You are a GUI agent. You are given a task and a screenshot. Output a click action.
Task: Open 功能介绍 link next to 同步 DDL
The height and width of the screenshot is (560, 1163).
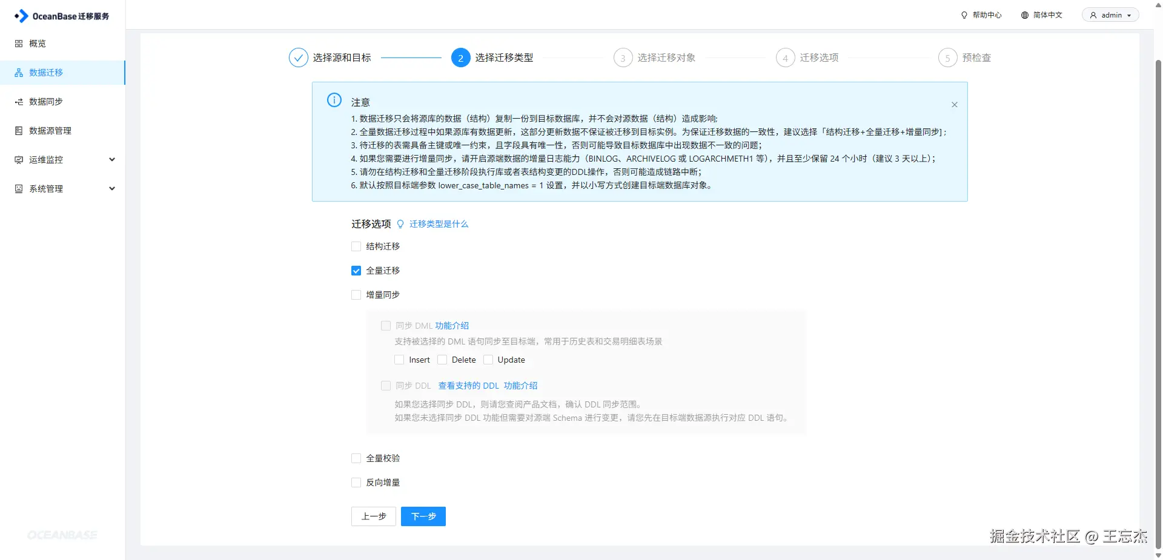(x=521, y=386)
